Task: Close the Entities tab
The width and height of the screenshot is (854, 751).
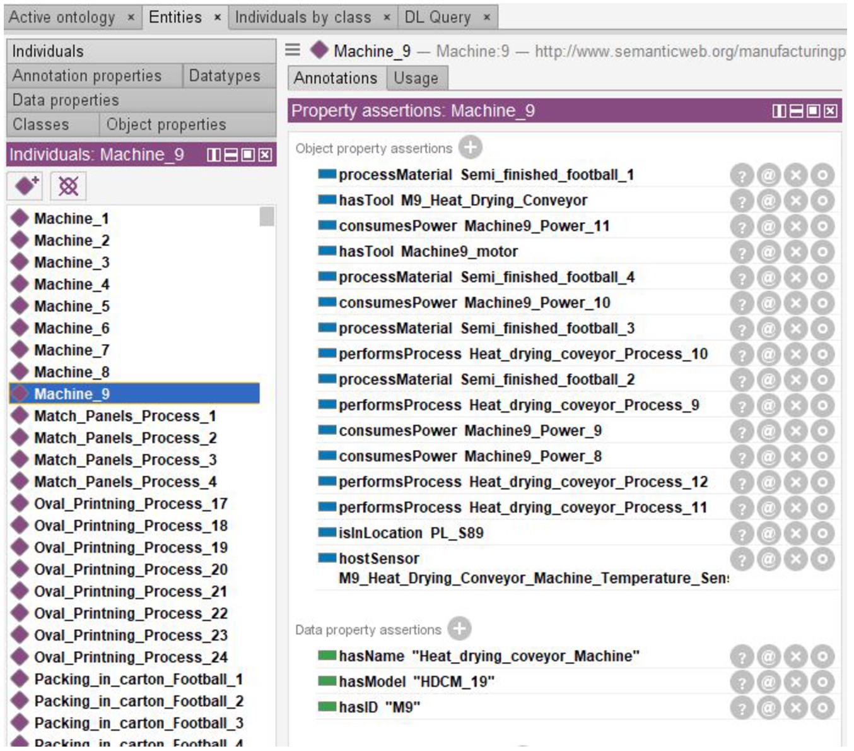Action: (217, 18)
